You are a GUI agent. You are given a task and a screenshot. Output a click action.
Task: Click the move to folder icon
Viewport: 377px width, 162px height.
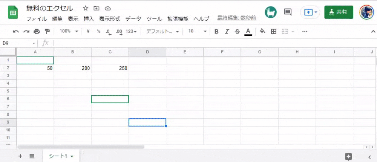(x=97, y=8)
